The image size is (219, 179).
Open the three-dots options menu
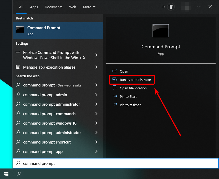[x=199, y=7]
